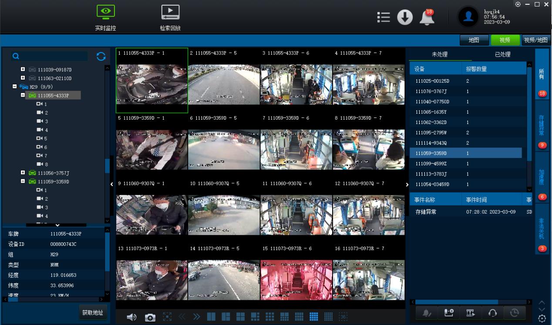Open the 检索回放 playback tab
The image size is (552, 325).
(x=170, y=17)
